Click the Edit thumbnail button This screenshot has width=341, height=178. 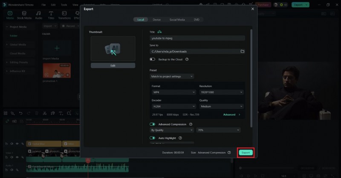pyautogui.click(x=113, y=65)
